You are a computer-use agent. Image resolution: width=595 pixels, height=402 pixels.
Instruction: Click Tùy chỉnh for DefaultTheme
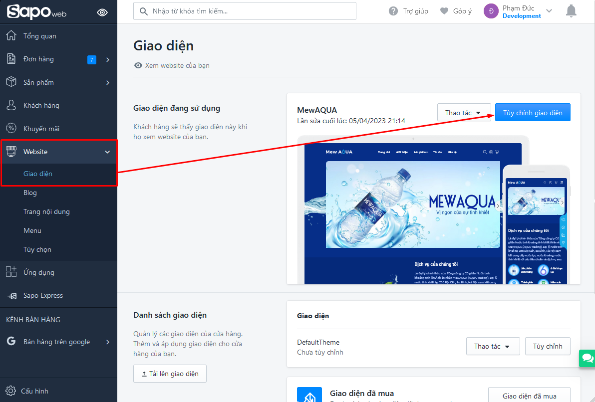(548, 346)
